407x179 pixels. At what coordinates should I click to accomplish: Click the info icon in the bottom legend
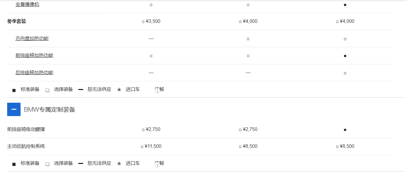(158, 165)
